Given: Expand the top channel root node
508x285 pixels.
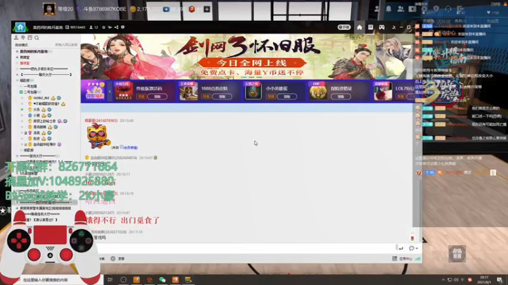Looking at the screenshot, I should coord(18,52).
